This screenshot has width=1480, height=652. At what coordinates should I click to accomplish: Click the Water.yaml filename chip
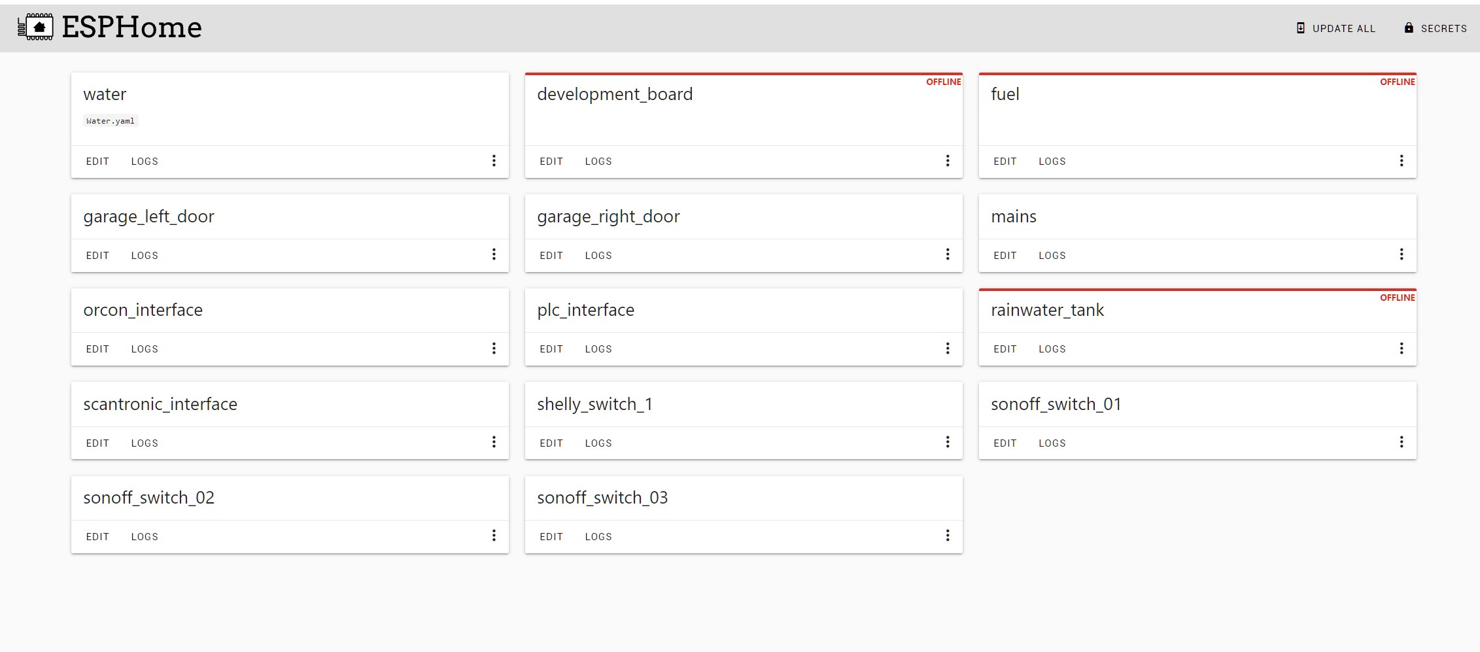tap(110, 120)
